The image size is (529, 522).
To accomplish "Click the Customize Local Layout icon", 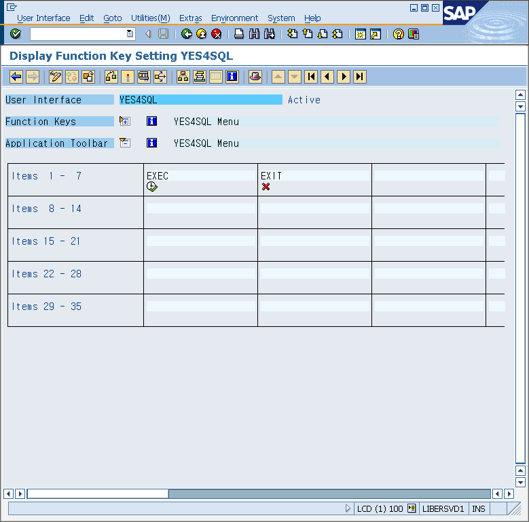I will pos(414,34).
